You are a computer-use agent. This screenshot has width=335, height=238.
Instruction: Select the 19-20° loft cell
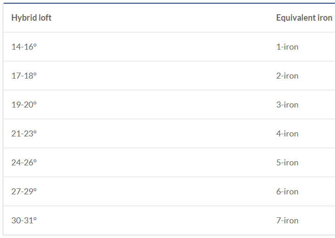coord(24,105)
